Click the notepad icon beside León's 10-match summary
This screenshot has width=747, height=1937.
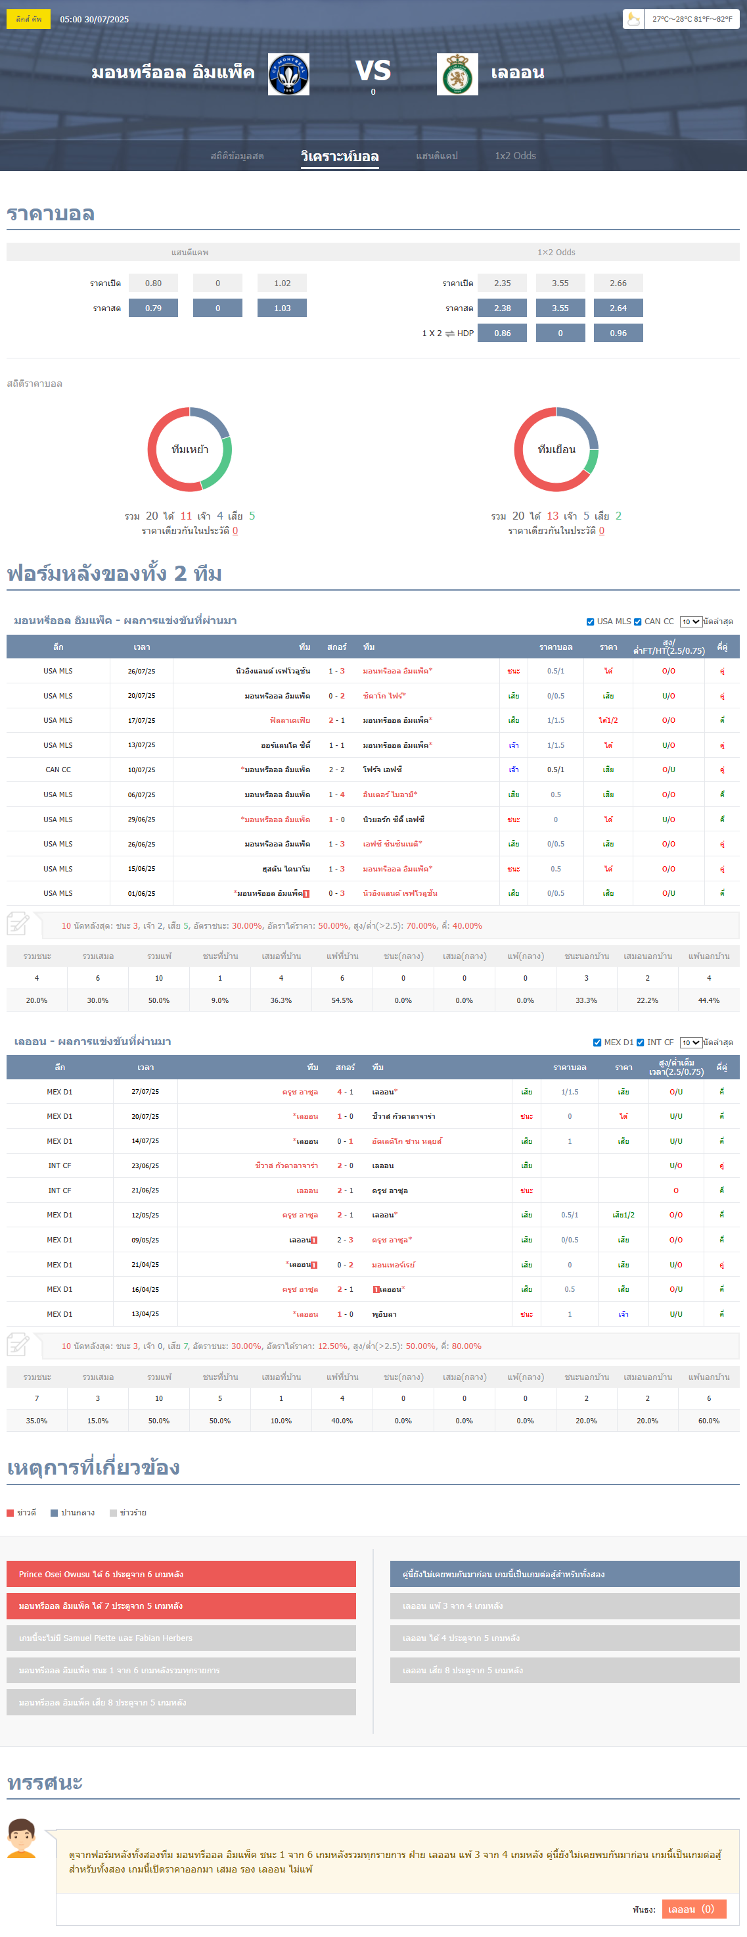tap(18, 1344)
